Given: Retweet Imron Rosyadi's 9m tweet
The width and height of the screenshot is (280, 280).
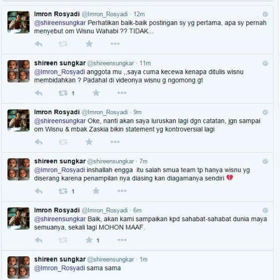Looking at the screenshot, I should point(63,142).
